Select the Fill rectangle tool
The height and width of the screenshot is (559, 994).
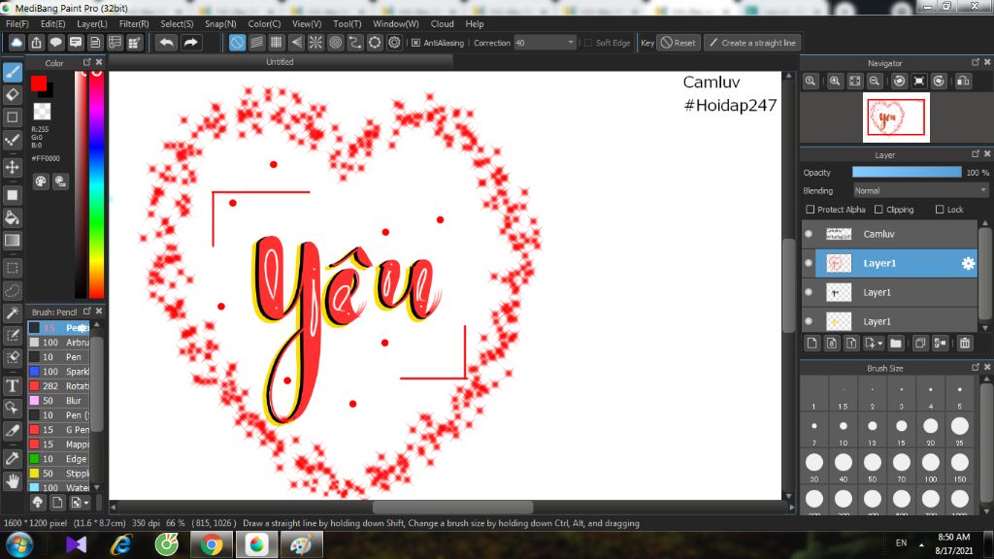(x=12, y=196)
